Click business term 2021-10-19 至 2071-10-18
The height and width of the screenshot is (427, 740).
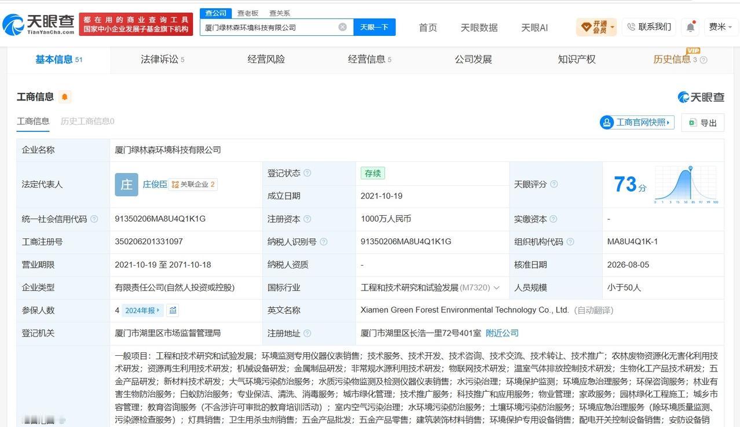coord(163,264)
